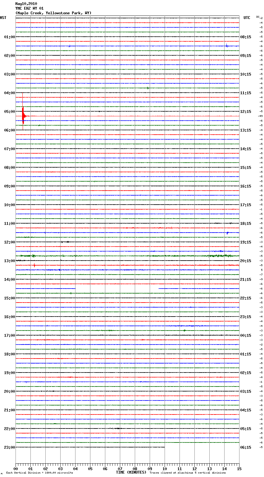Click the '20:15' UTC time label
This screenshot has height=477, width=264.
click(x=246, y=261)
